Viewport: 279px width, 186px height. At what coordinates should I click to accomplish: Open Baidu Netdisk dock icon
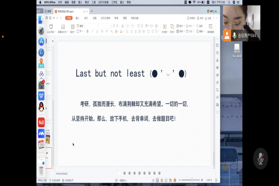(41, 74)
